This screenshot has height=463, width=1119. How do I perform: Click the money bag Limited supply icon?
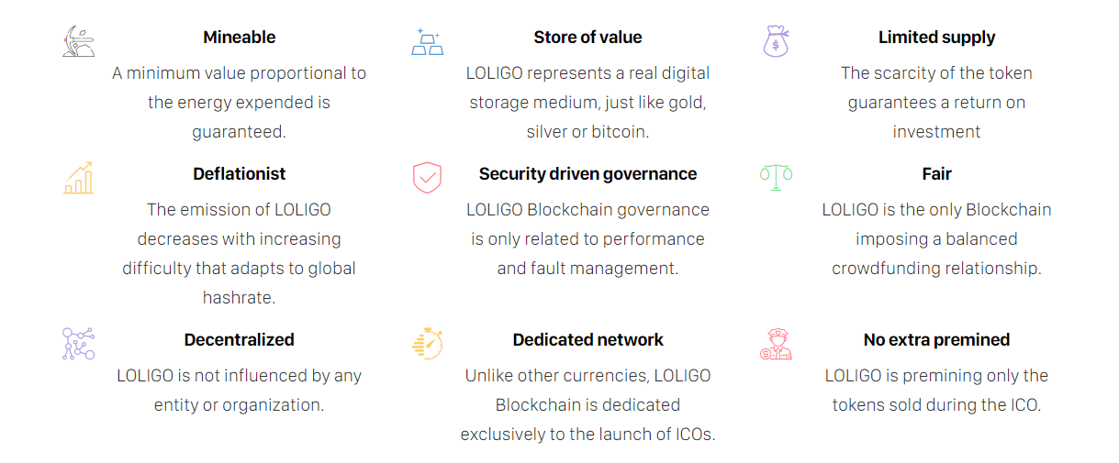tap(776, 41)
